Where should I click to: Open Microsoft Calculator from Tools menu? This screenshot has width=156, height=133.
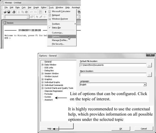61,11
